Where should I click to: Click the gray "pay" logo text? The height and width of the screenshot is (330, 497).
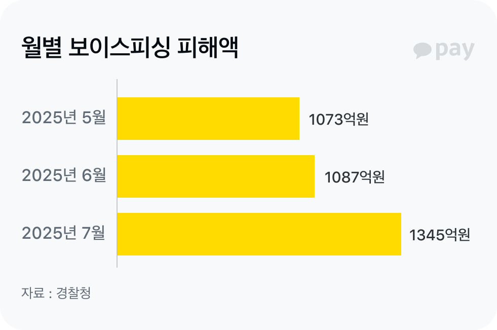pyautogui.click(x=454, y=50)
